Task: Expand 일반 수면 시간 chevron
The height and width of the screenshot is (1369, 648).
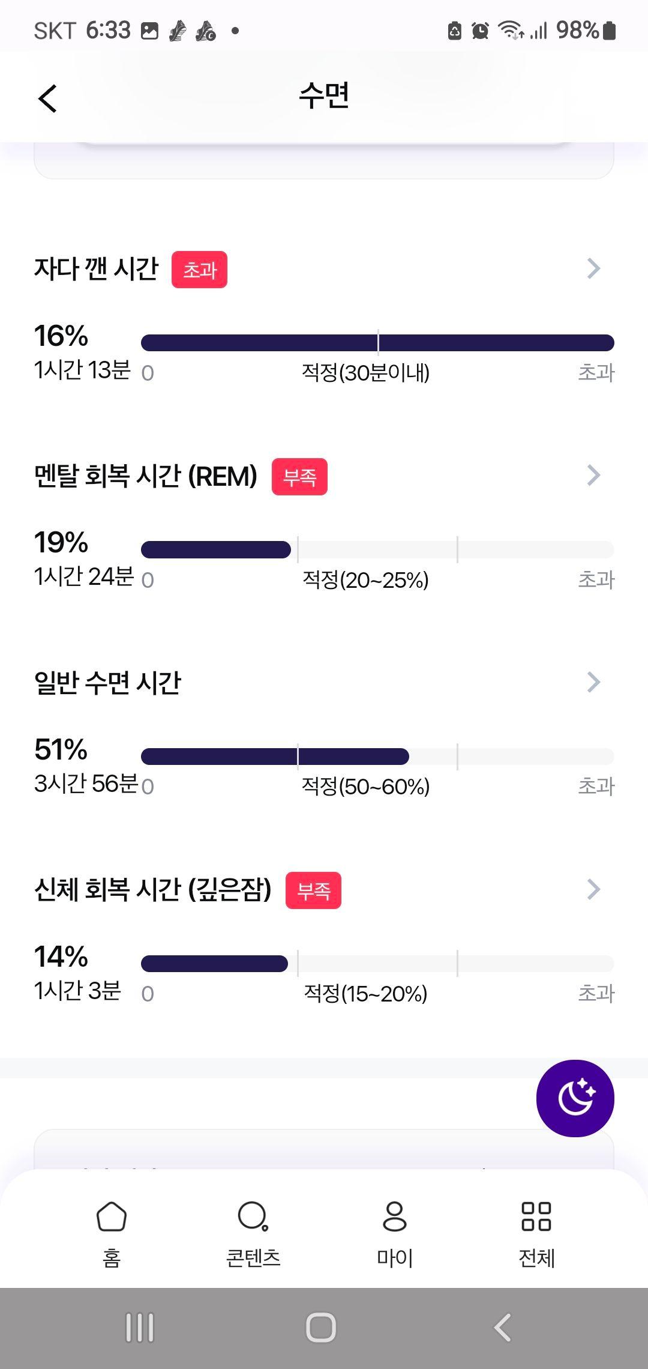Action: tap(593, 682)
